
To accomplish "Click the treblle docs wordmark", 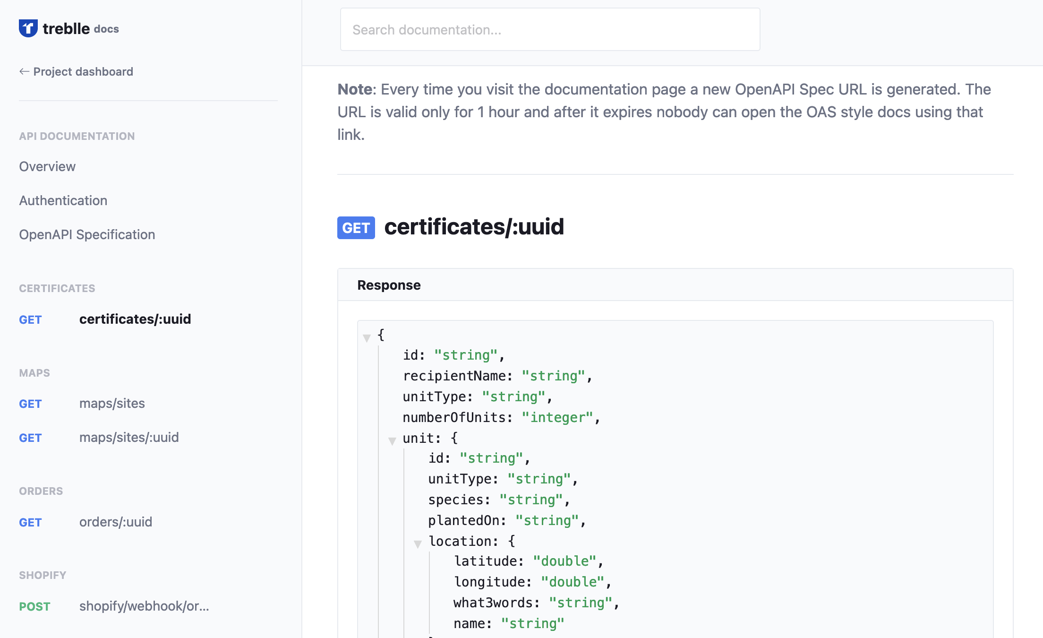I will [x=81, y=28].
